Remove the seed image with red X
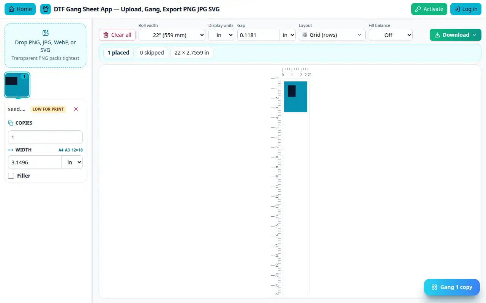The width and height of the screenshot is (486, 303). (x=76, y=109)
